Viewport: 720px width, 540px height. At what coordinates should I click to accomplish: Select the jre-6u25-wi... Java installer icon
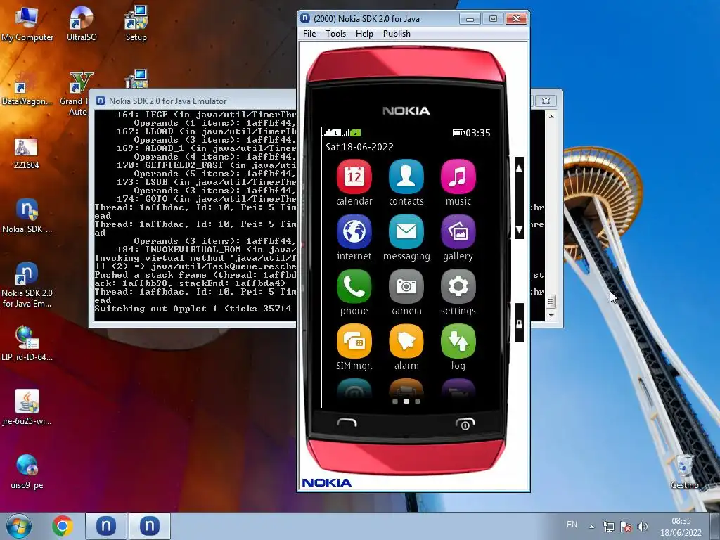pyautogui.click(x=27, y=407)
